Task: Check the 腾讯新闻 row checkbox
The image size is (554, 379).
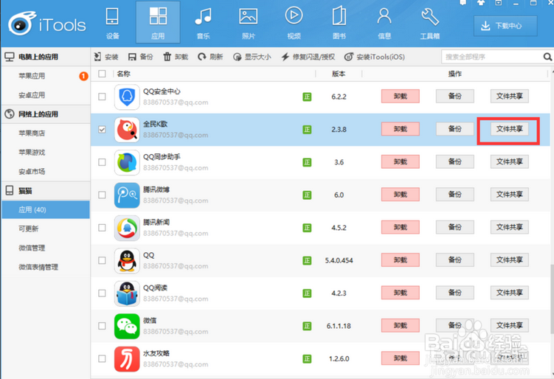Action: [102, 227]
